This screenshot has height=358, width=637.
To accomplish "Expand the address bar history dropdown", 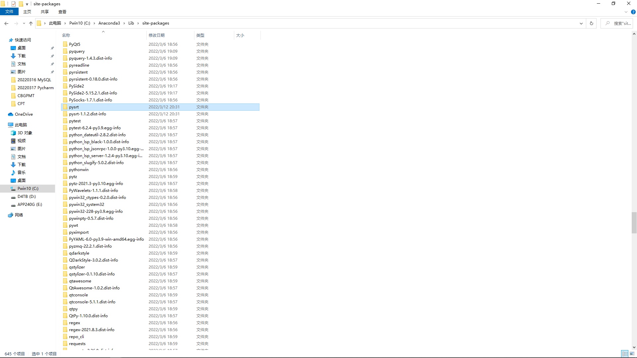I will [x=581, y=23].
